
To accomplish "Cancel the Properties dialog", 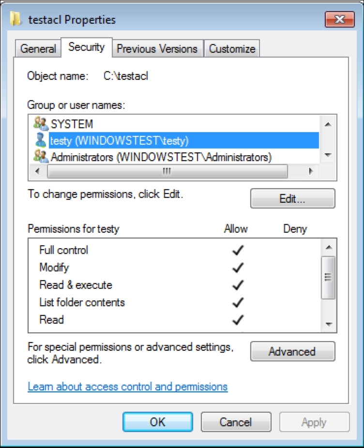I will [x=235, y=422].
